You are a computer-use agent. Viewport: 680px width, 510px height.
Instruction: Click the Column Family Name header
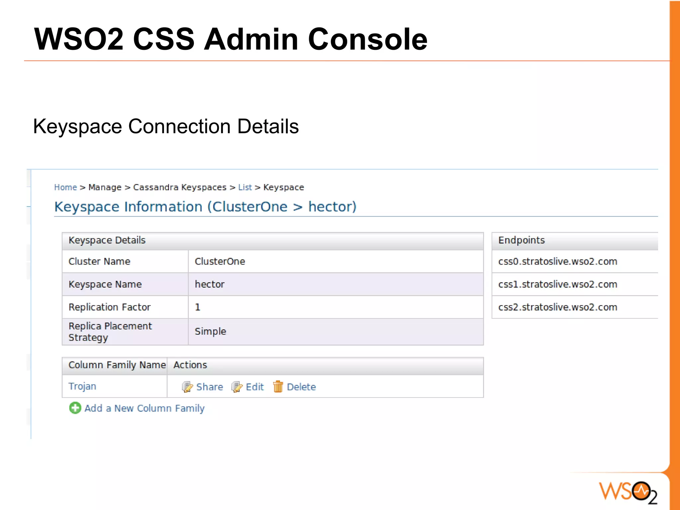point(117,365)
